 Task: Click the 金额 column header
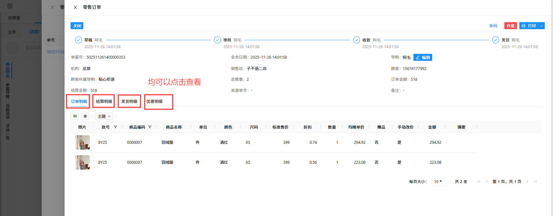pos(432,127)
